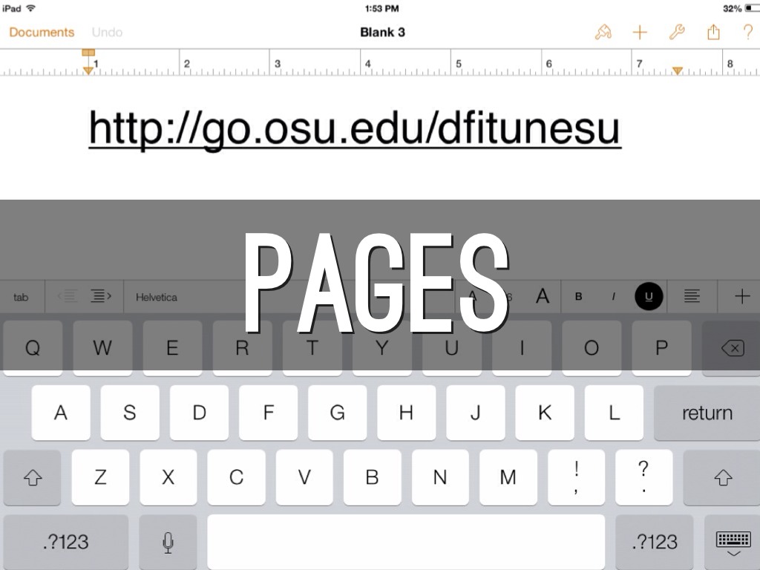760x570 pixels.
Task: Go back to Documents
Action: [x=42, y=32]
